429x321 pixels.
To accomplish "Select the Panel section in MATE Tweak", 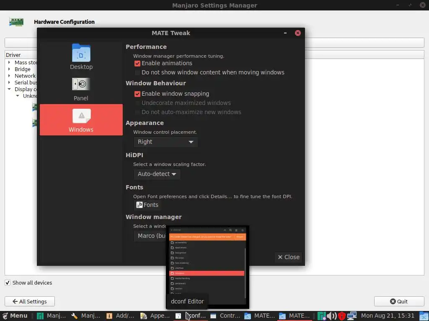I will (81, 89).
